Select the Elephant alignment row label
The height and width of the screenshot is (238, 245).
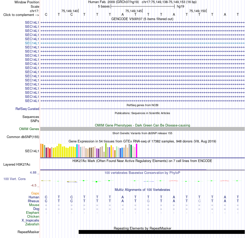pos(32,212)
